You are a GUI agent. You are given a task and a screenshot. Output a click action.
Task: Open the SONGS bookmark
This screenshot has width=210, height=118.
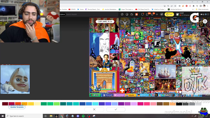(72, 10)
